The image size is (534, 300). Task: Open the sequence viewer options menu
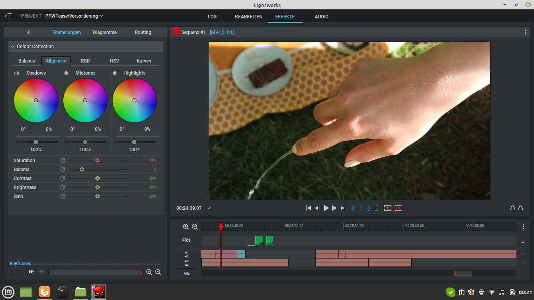[x=525, y=32]
